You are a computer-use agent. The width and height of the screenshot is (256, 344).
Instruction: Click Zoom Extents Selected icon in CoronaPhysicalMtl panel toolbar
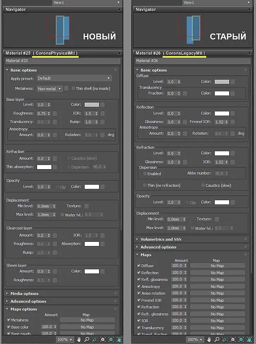pos(111,339)
